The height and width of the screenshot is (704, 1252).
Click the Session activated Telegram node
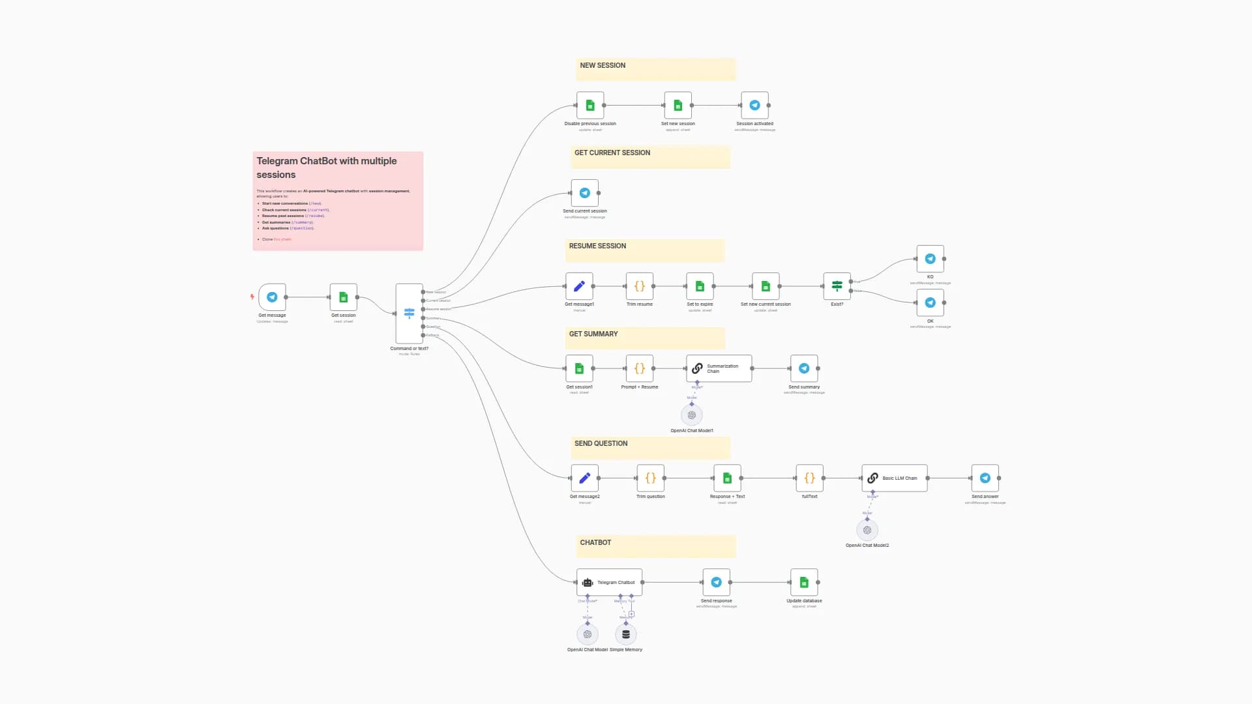pos(755,106)
